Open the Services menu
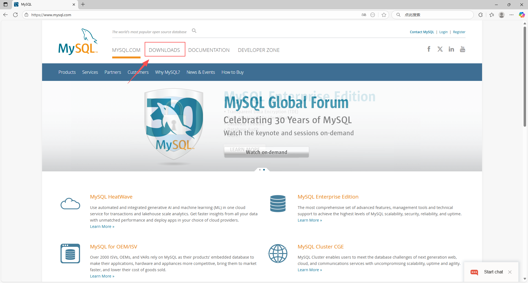The height and width of the screenshot is (283, 528). tap(90, 72)
